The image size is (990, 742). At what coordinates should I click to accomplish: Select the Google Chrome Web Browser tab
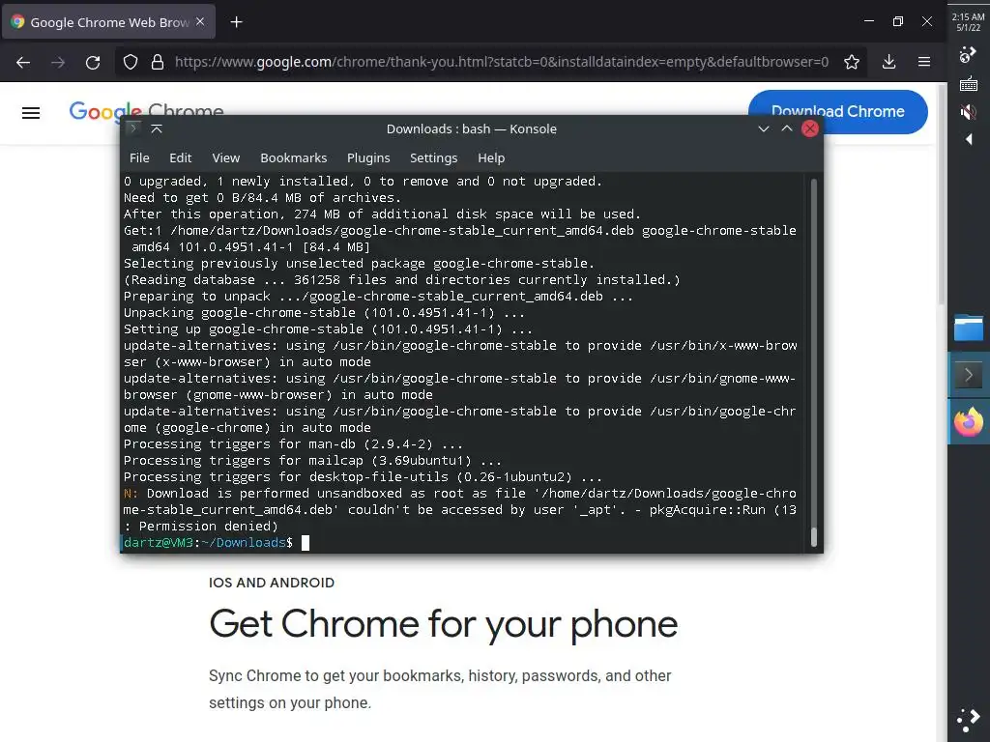(x=108, y=22)
